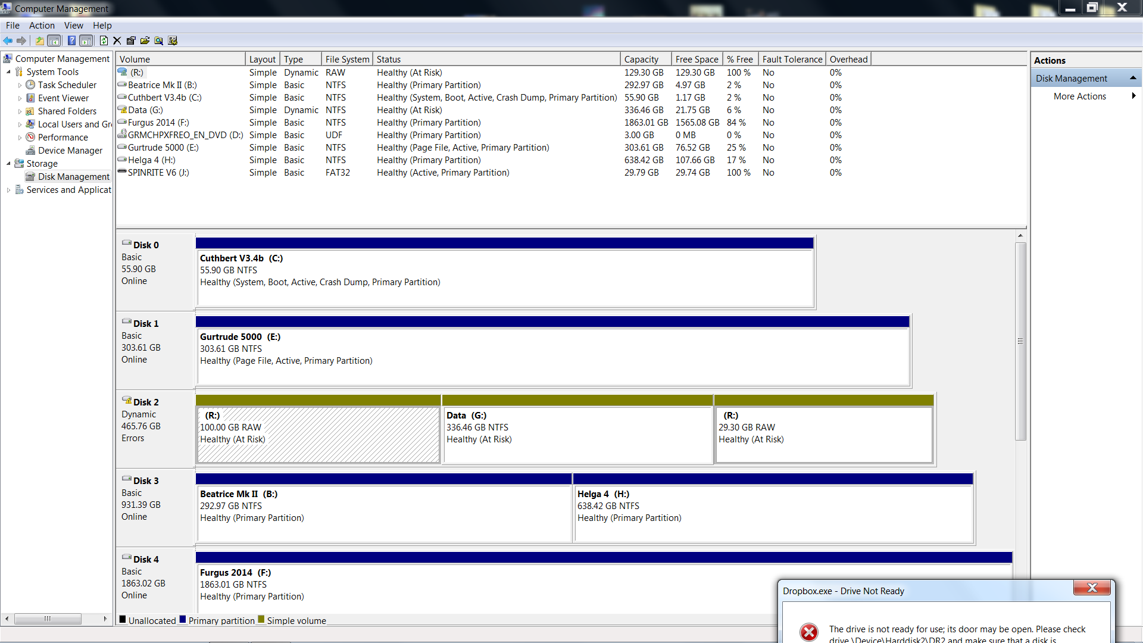Click the Disk 2 dynamic disk icon
This screenshot has height=643, width=1143.
tap(127, 400)
